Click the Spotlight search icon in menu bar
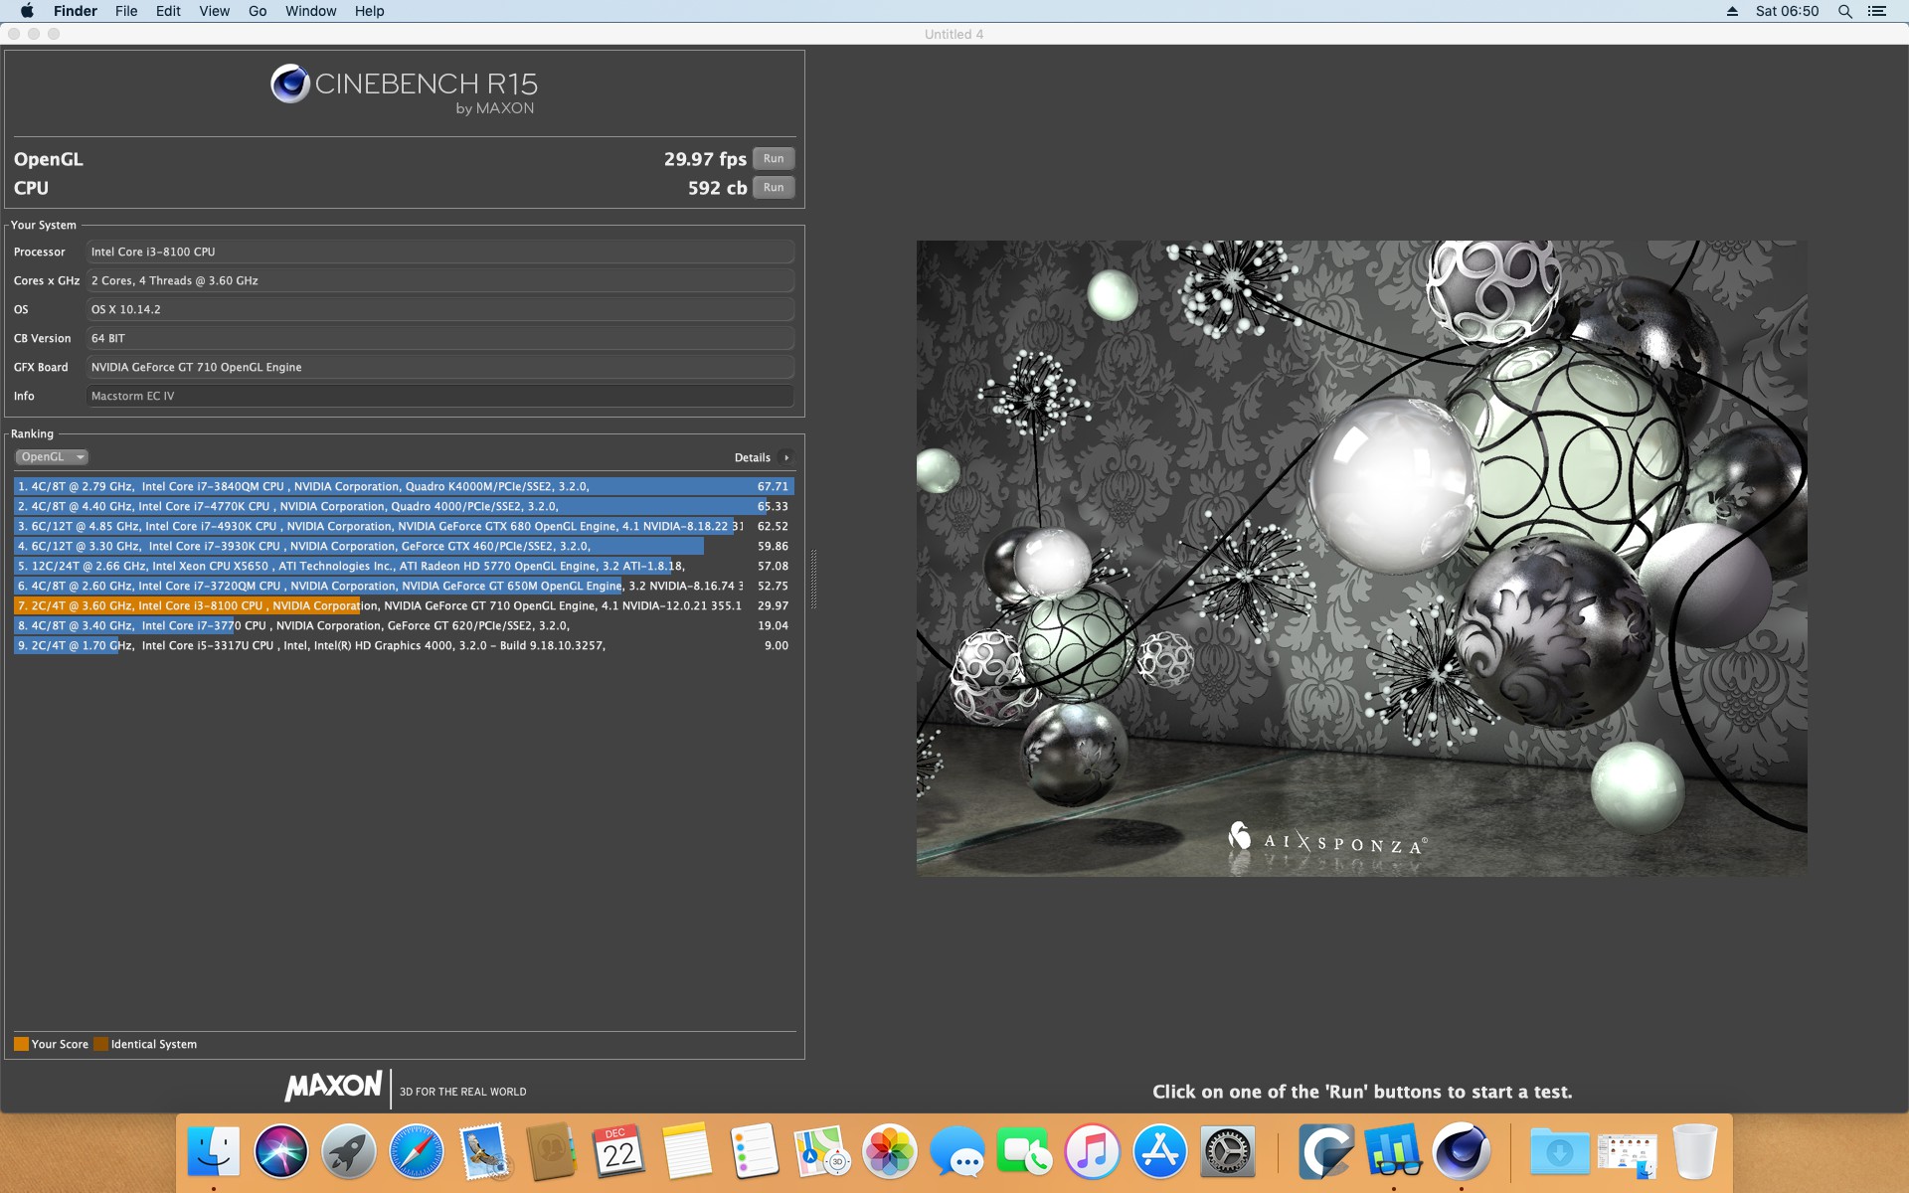Screen dimensions: 1909x1193 click(1844, 11)
